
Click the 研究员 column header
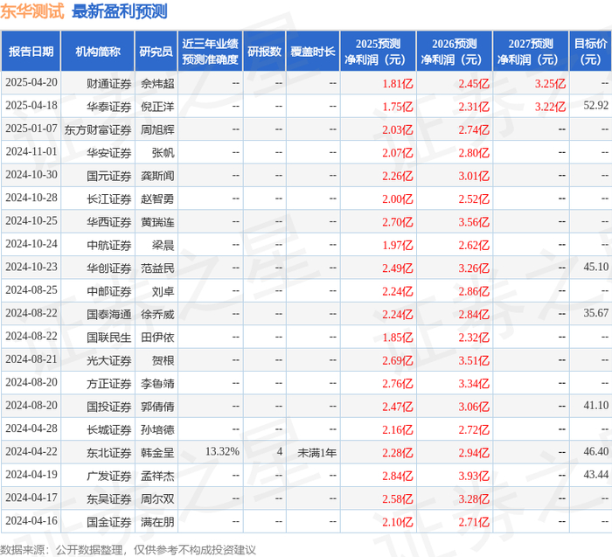click(x=156, y=51)
